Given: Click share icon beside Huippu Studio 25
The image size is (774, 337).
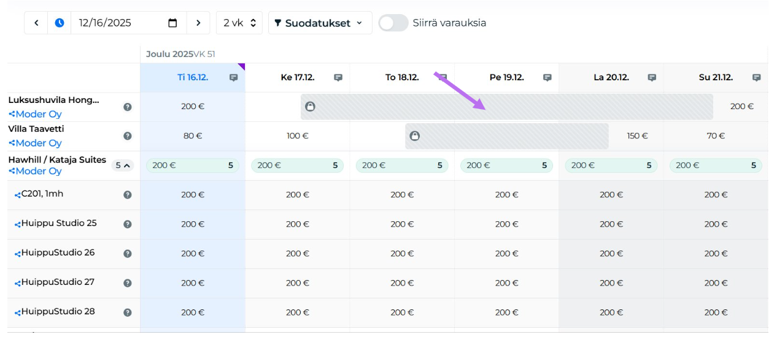Looking at the screenshot, I should (18, 224).
